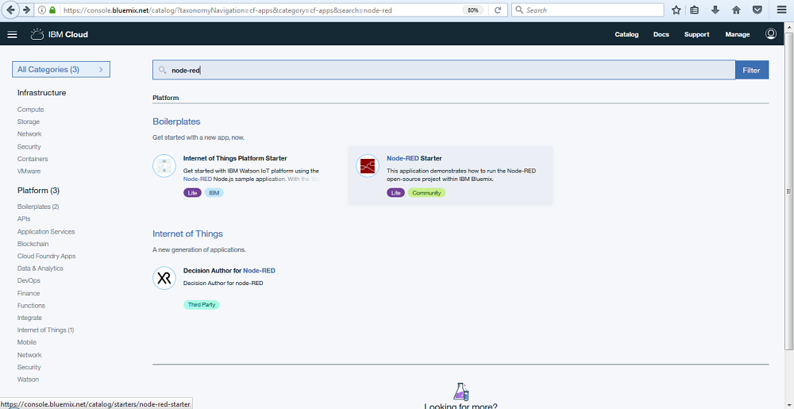The image size is (794, 409).
Task: Select VMware category
Action: tap(29, 171)
